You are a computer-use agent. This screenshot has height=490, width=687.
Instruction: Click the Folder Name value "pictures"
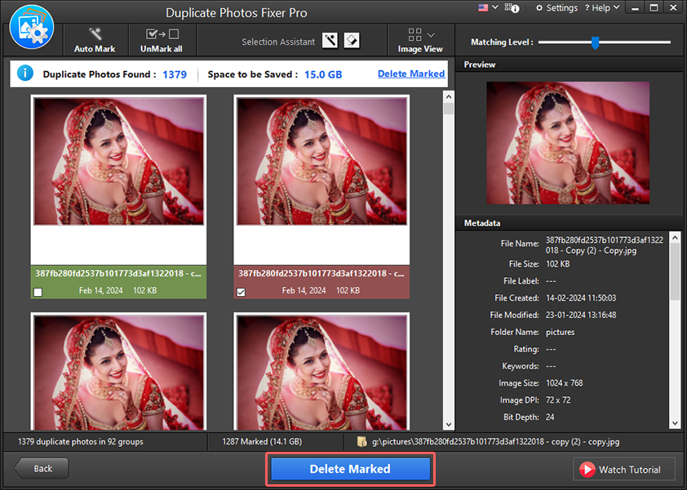pyautogui.click(x=560, y=332)
